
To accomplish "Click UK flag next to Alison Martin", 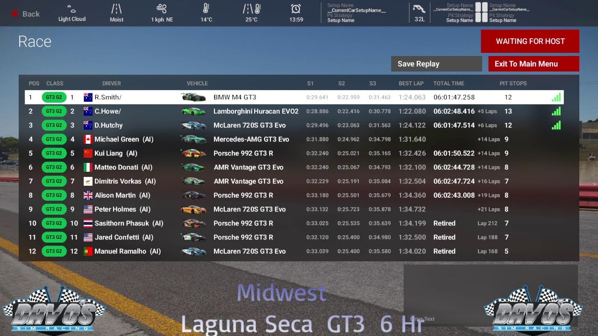I will [88, 195].
